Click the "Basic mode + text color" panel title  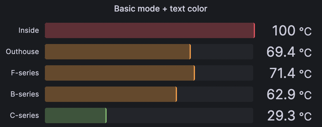click(x=161, y=9)
